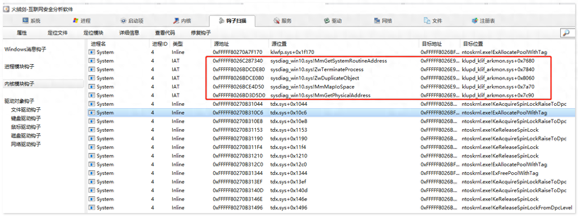Open the 注册表 tab
Screen dimensions: 578x216
point(483,21)
